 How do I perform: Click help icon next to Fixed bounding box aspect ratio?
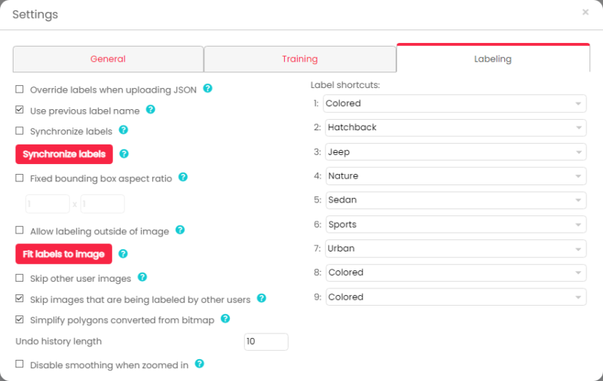(183, 178)
